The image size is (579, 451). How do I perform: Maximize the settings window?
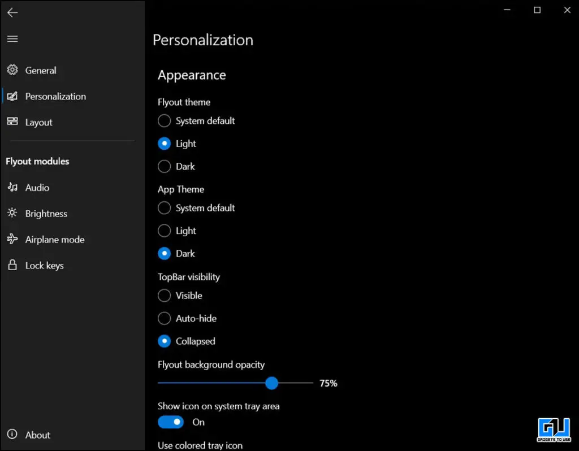click(x=537, y=10)
